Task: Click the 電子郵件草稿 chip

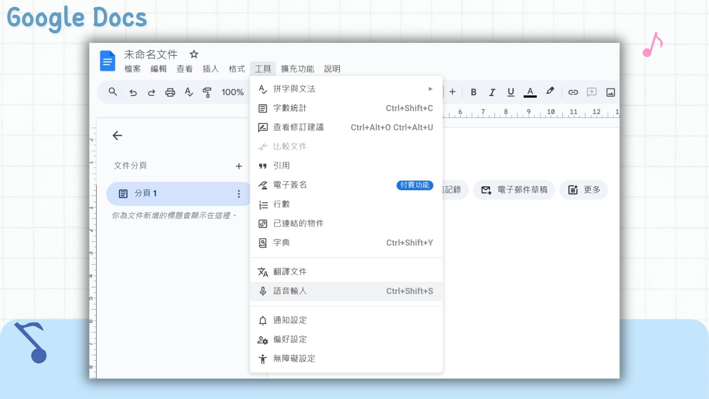Action: 514,190
